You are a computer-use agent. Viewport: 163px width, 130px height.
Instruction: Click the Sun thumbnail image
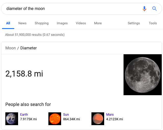55,119
